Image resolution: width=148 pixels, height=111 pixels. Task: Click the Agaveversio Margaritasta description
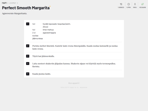15,13
